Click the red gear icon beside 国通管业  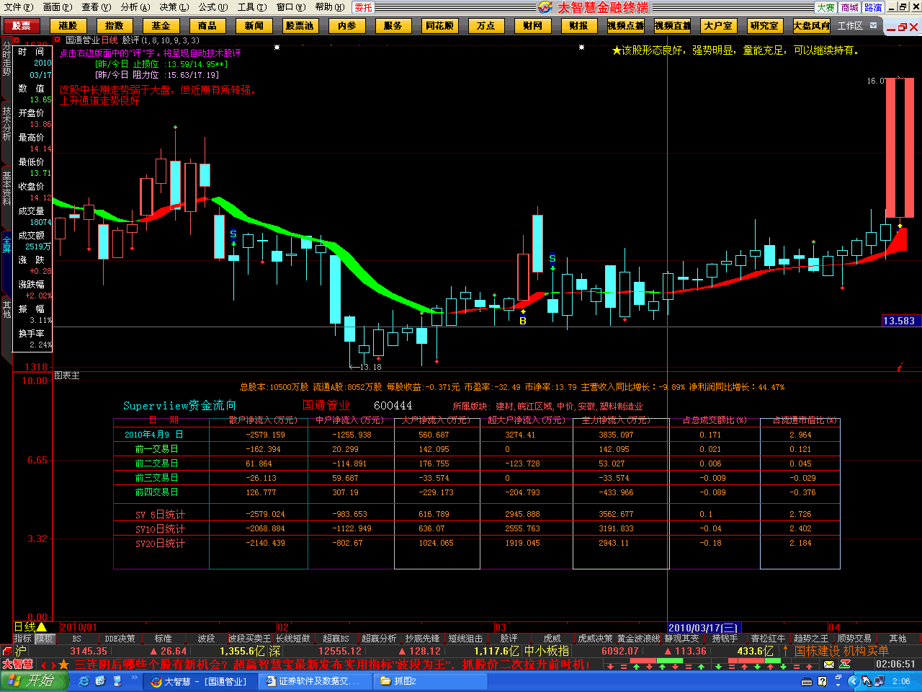coord(58,40)
